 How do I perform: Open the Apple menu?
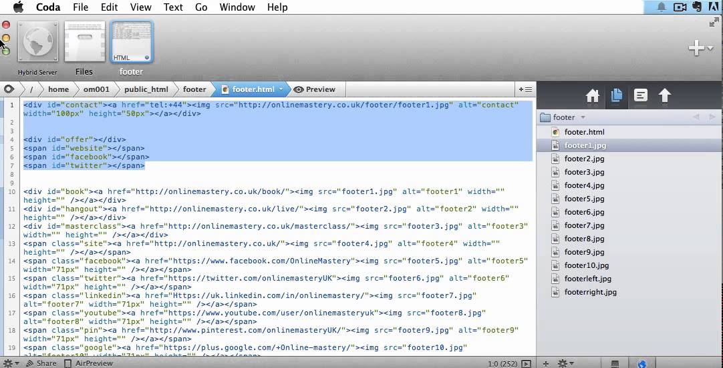[x=18, y=7]
